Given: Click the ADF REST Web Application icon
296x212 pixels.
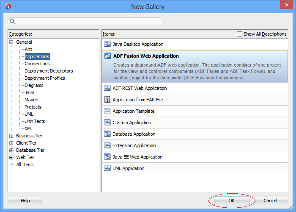Looking at the screenshot, I should point(107,88).
